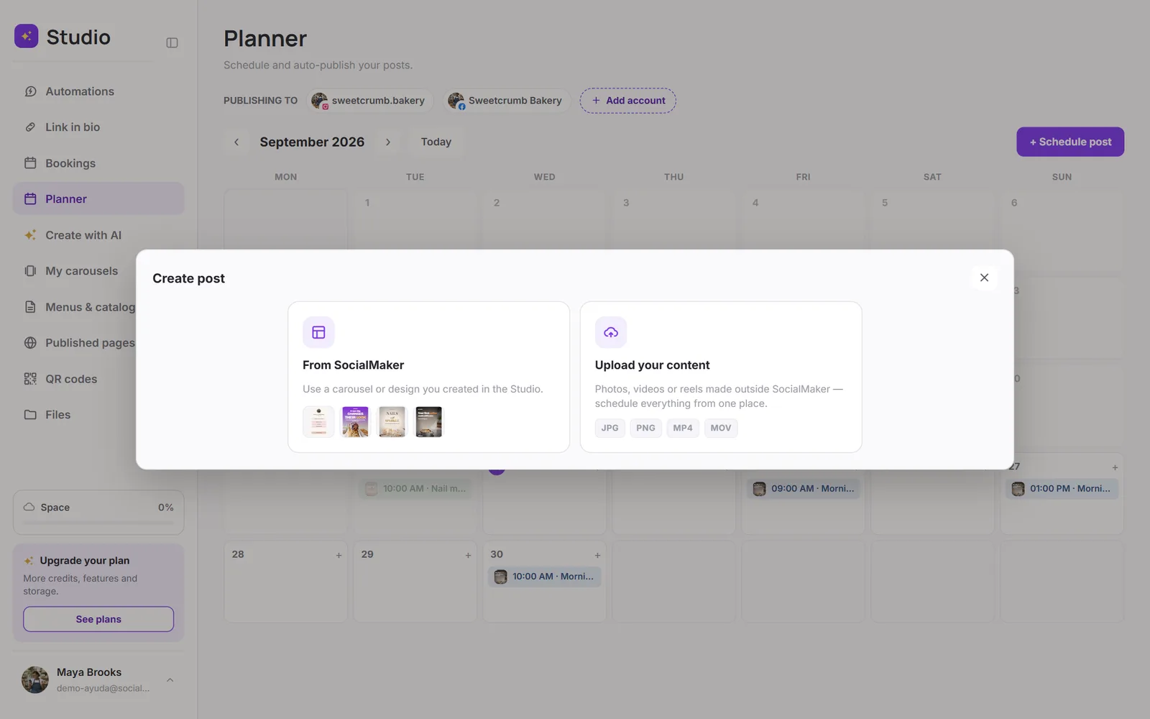
Task: Click the Studio logo icon
Action: [27, 36]
